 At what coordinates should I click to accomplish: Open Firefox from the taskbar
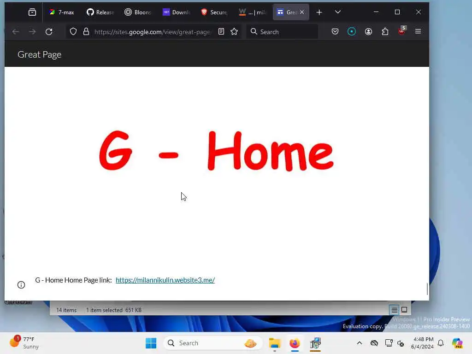(295, 343)
